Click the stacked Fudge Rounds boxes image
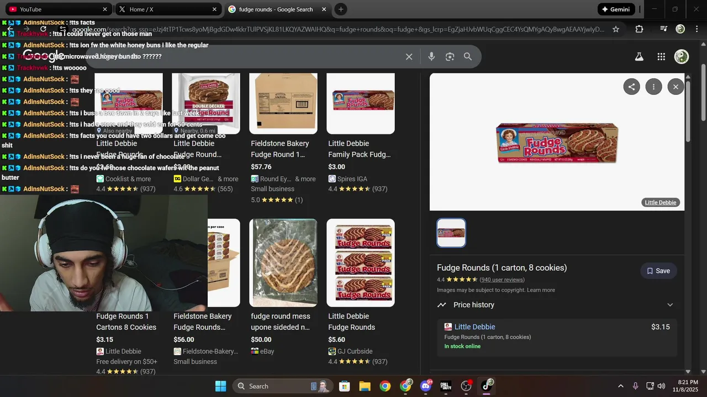Image resolution: width=707 pixels, height=397 pixels. point(361,262)
